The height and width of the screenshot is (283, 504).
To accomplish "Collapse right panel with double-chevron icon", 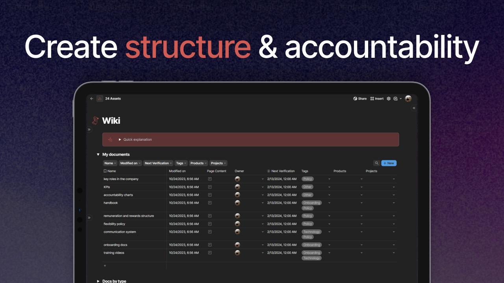I will (414, 108).
